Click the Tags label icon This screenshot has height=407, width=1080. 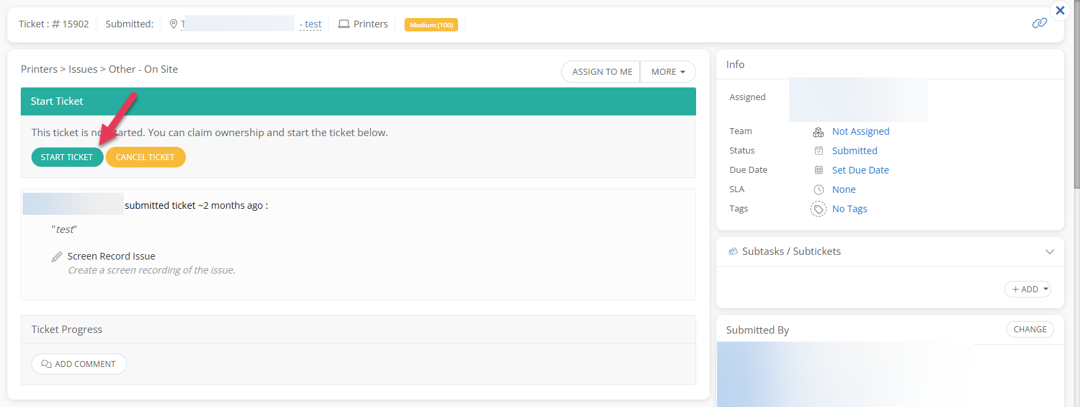tap(818, 210)
